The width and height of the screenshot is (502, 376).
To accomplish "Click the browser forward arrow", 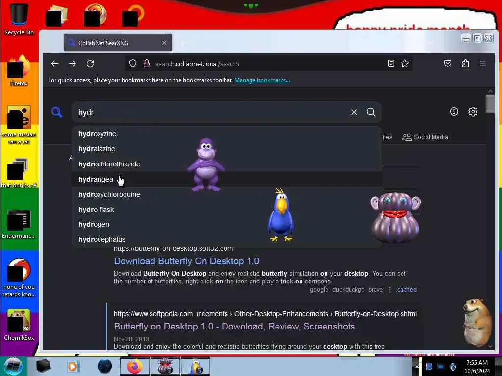I will click(x=73, y=64).
